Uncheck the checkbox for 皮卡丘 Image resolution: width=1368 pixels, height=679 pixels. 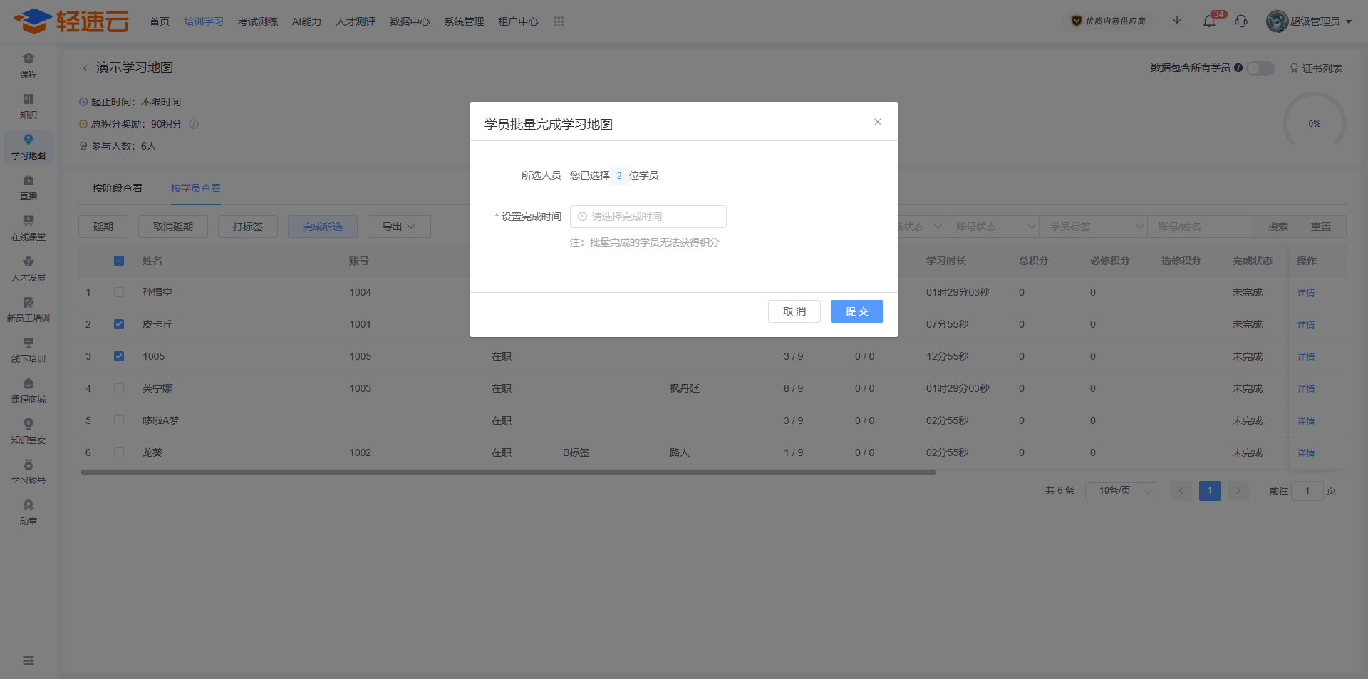click(x=119, y=324)
